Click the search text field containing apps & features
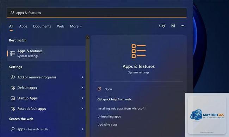This screenshot has height=137, width=229. coord(97,13)
